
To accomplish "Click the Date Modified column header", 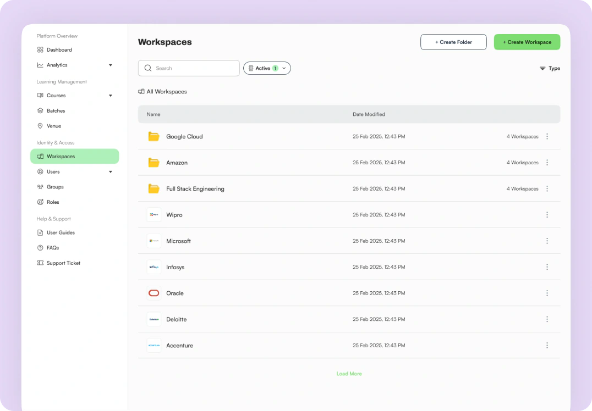I will [369, 114].
